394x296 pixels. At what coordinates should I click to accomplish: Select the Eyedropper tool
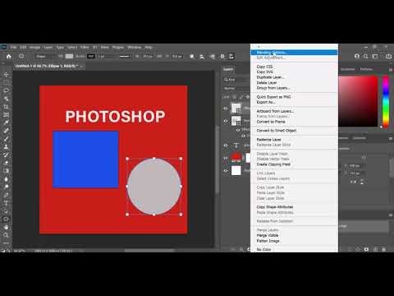6,123
